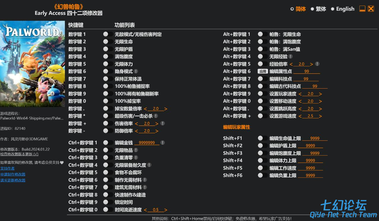Enable the 超级伤害/一击必杀 toggle
Viewport: 379px width, 221px height.
click(108, 116)
